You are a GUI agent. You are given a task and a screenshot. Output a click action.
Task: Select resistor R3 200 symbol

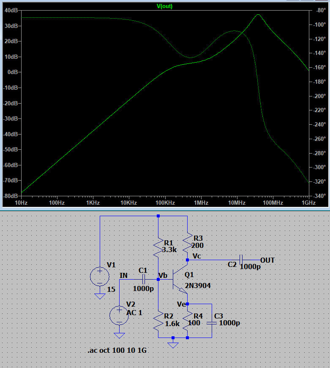pos(187,242)
